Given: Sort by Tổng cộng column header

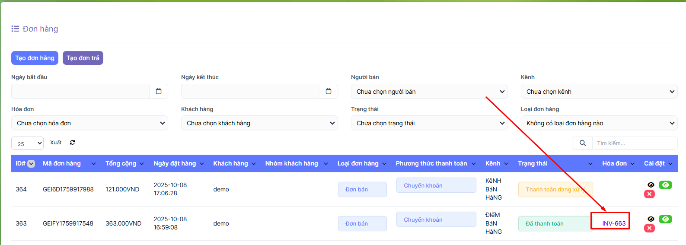Looking at the screenshot, I should tap(124, 163).
